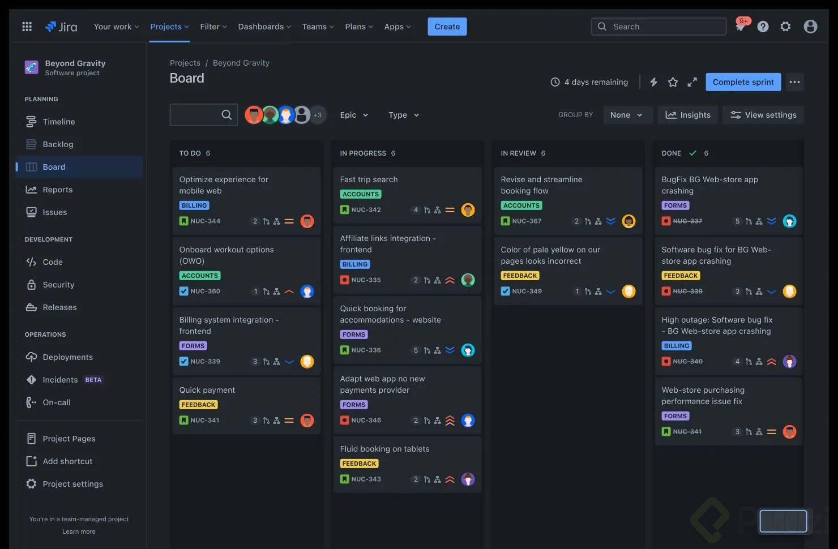
Task: Open the Projects dropdown menu
Action: [x=169, y=27]
